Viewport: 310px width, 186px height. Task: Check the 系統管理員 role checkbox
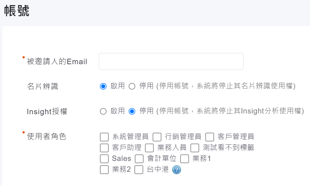pyautogui.click(x=104, y=137)
